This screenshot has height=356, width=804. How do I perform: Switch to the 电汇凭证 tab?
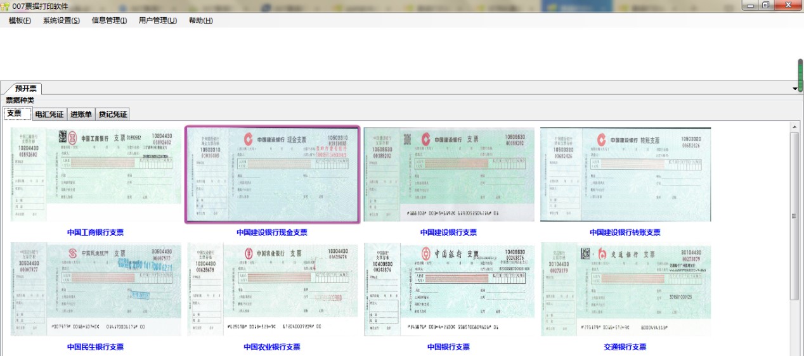pyautogui.click(x=49, y=115)
